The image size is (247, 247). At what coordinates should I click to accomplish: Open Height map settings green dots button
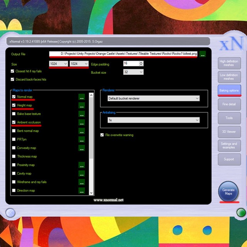81,105
